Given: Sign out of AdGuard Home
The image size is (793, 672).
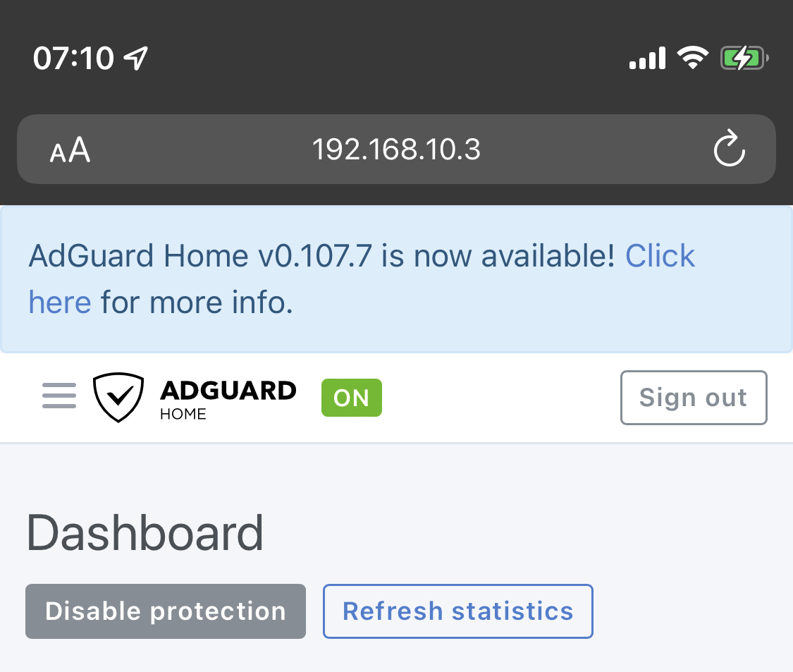Looking at the screenshot, I should pos(693,397).
